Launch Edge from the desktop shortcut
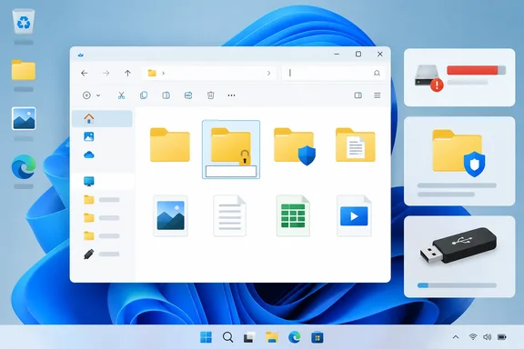The width and height of the screenshot is (524, 349). (x=24, y=166)
